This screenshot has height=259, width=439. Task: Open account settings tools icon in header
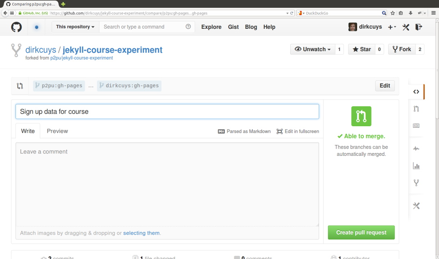pos(406,27)
